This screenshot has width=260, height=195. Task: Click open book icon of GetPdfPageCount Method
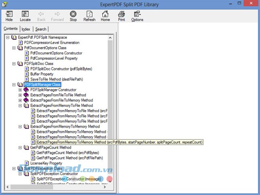(x=26, y=147)
